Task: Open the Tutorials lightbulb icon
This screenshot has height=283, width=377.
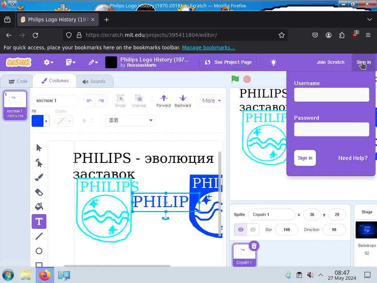Action: [x=274, y=62]
